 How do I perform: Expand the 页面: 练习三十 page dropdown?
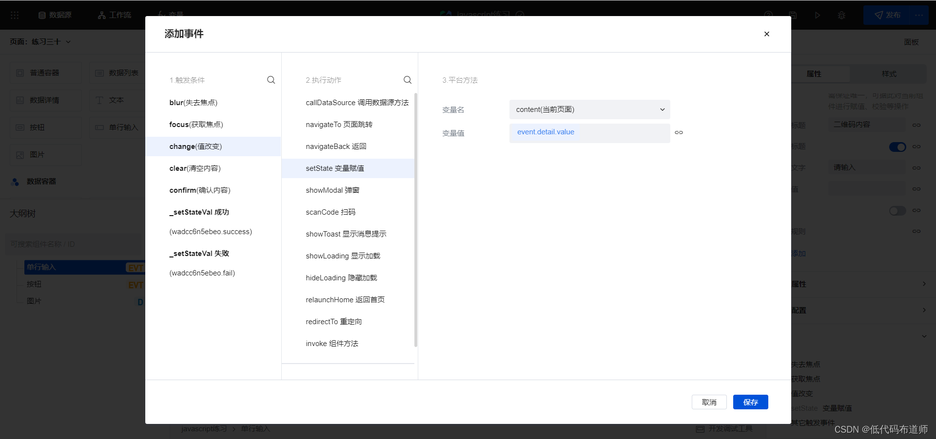(40, 42)
